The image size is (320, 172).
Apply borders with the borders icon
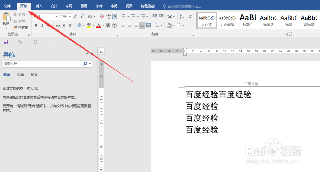click(179, 25)
